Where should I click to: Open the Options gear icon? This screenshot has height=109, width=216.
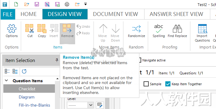point(12,31)
